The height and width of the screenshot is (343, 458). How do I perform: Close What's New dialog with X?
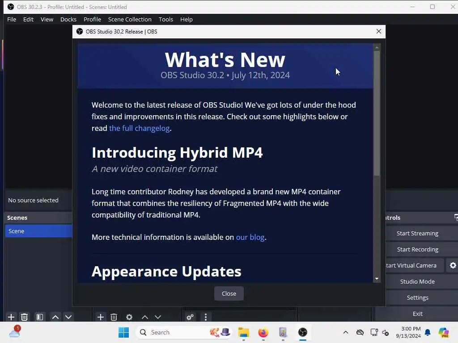coord(378,31)
